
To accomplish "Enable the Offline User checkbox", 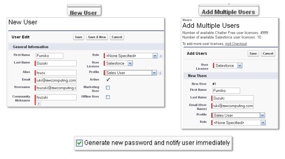I will (x=108, y=97).
